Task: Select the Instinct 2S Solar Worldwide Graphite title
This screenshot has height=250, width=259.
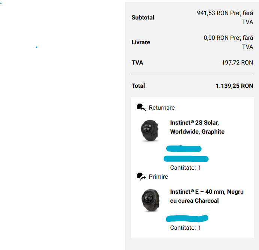Action: pos(197,127)
